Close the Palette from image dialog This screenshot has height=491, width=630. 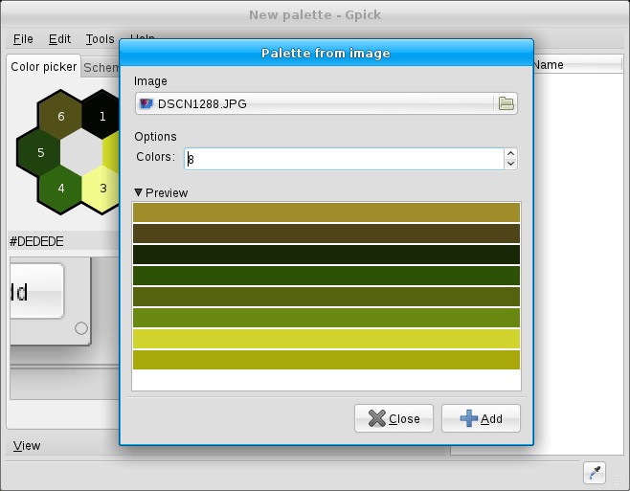click(394, 418)
